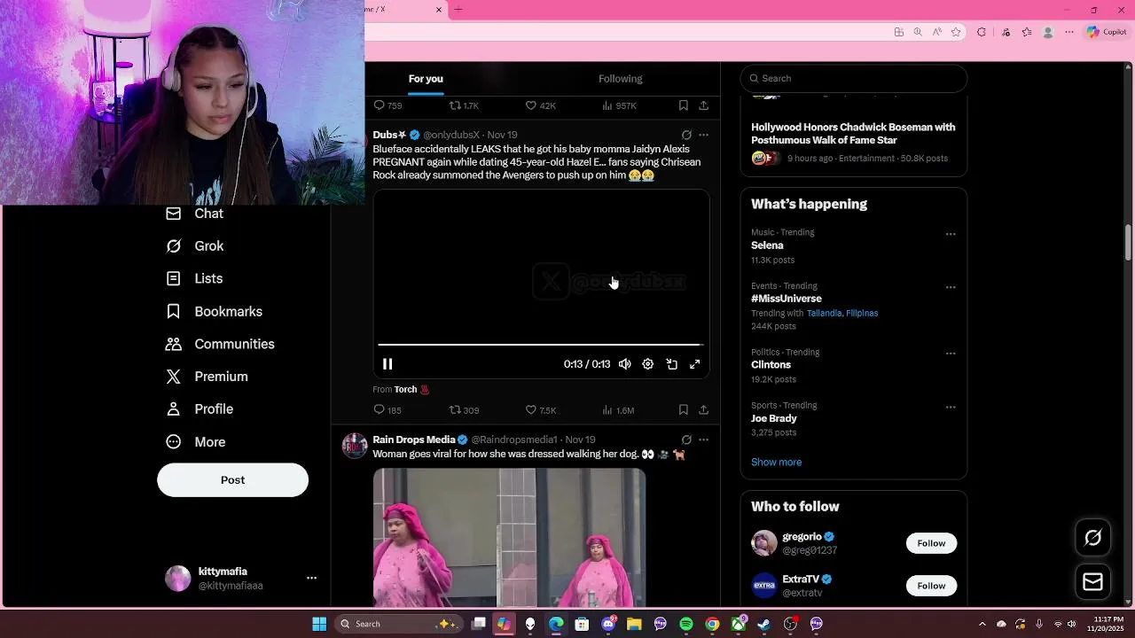This screenshot has height=638, width=1135.
Task: Open browser Extensions puzzle icon
Action: 982,32
